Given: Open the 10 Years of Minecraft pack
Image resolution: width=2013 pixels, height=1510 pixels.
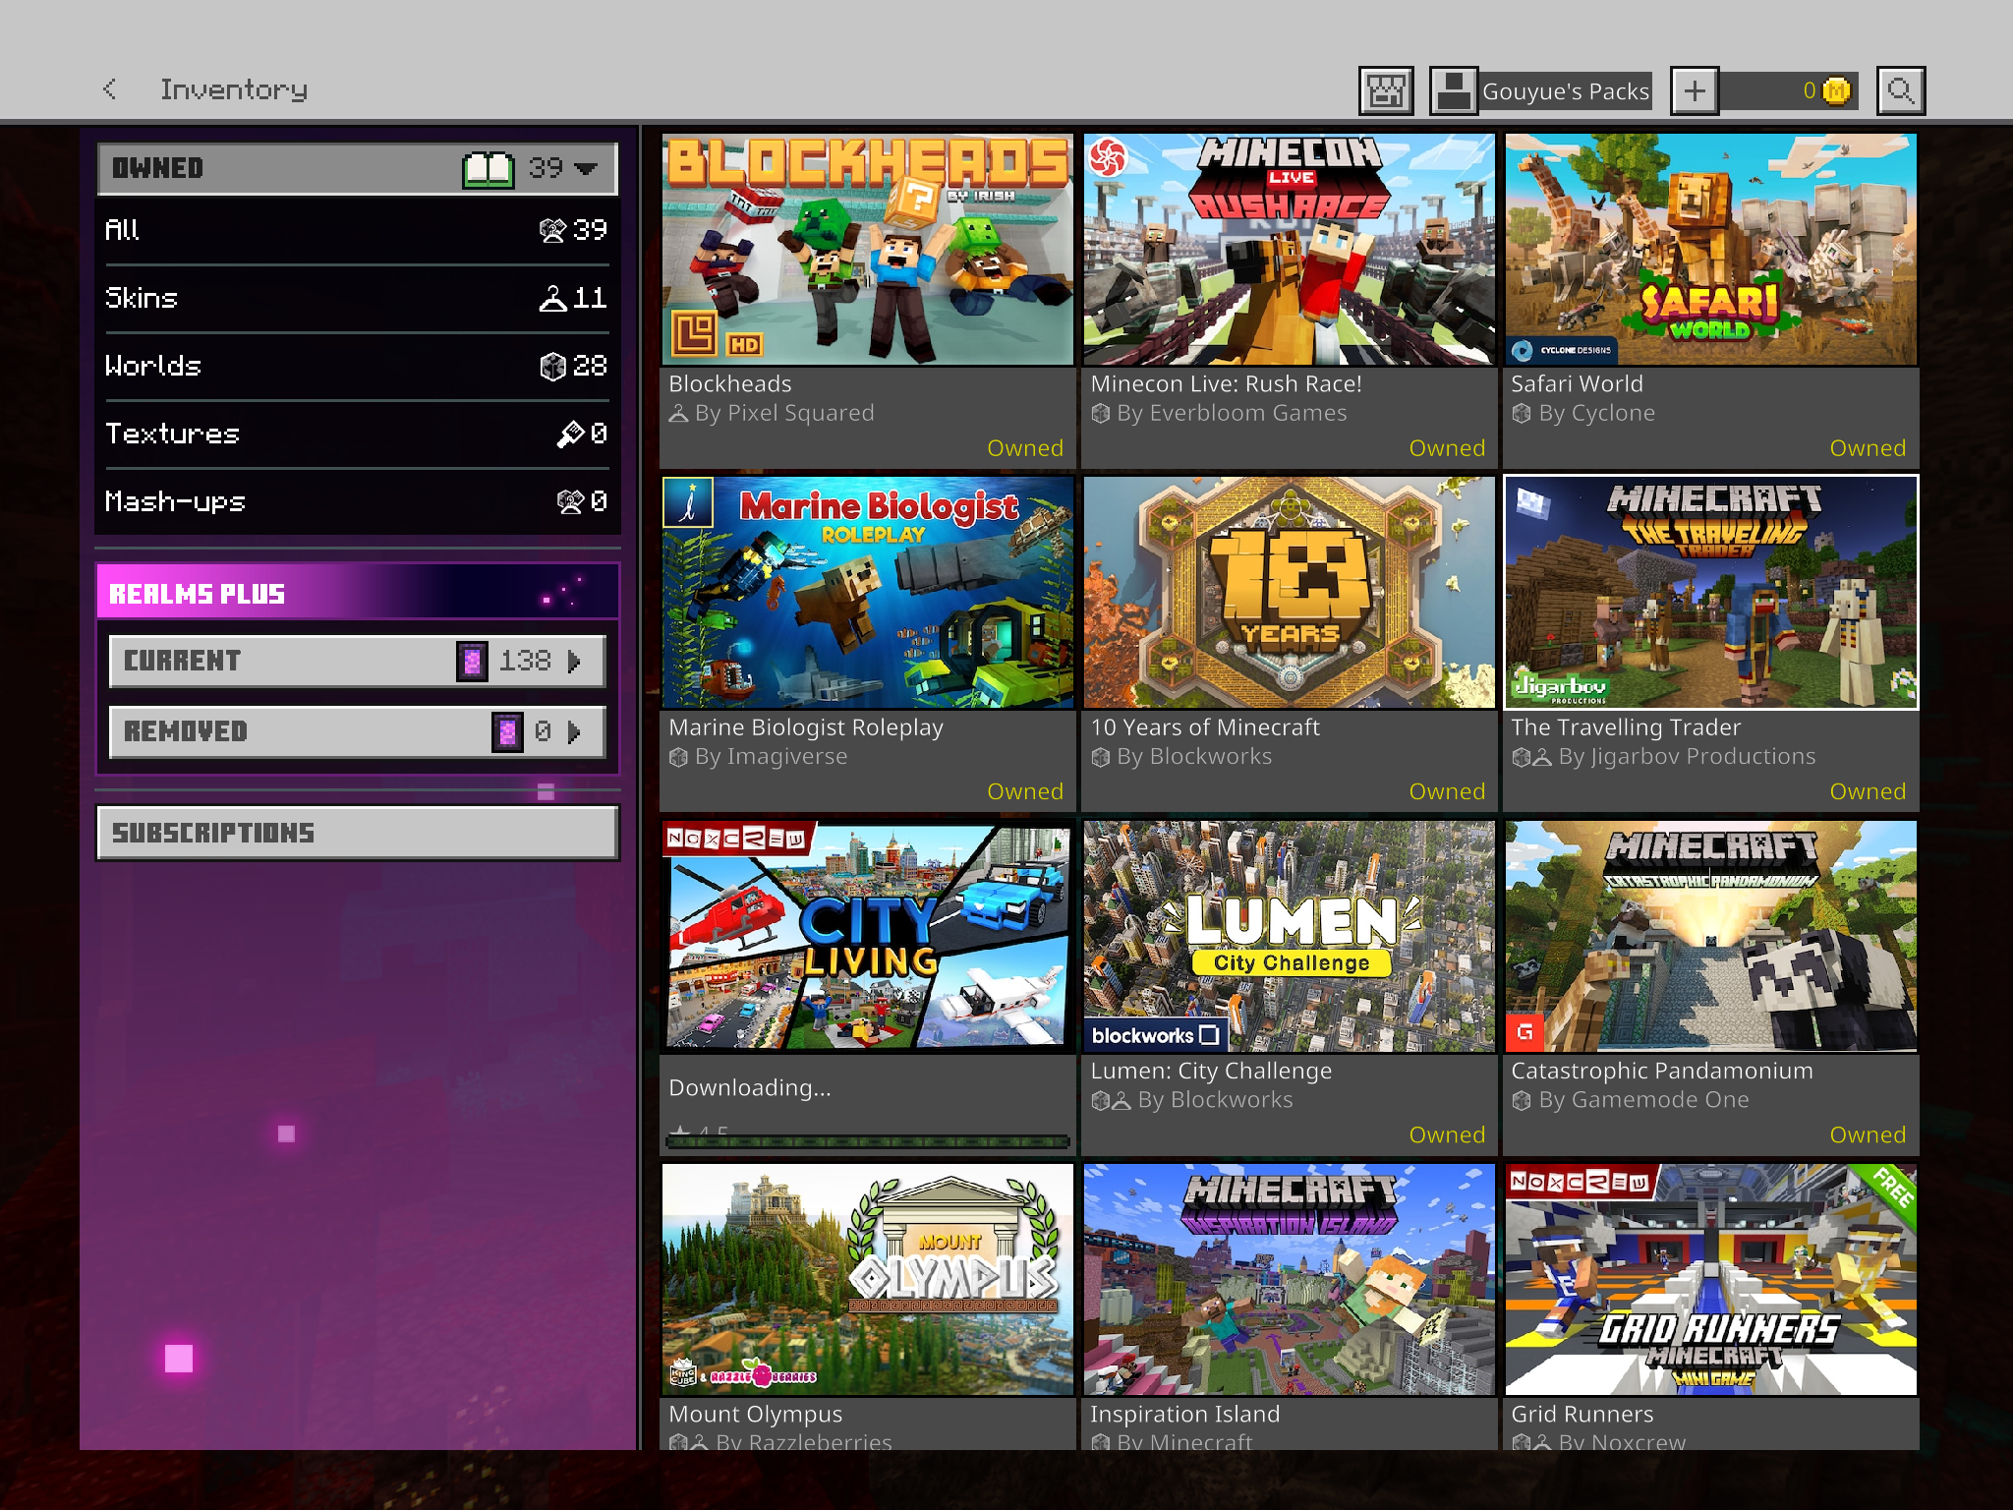Looking at the screenshot, I should (x=1289, y=593).
